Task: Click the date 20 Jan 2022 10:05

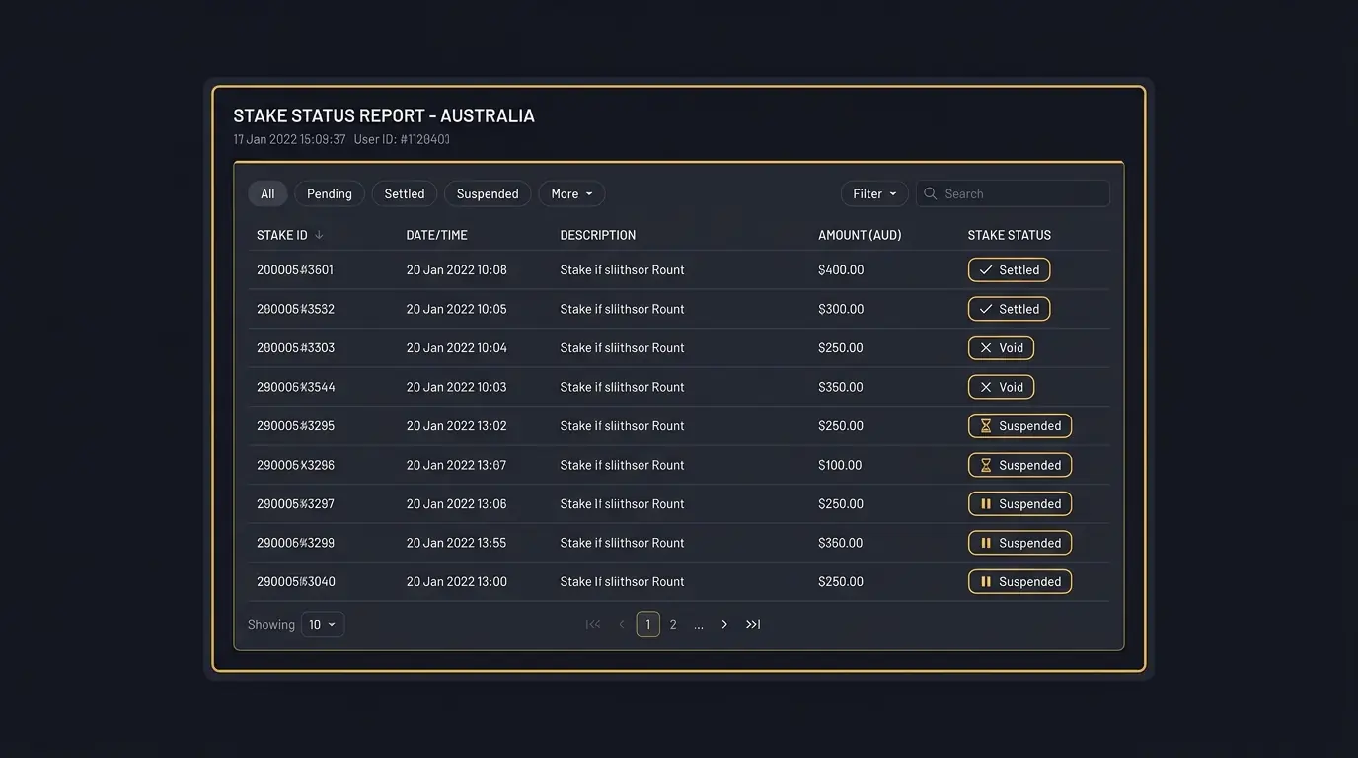Action: tap(457, 309)
